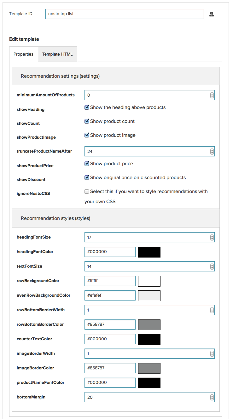Click the ignoreNostoCSS label
233x419 pixels.
(33, 194)
